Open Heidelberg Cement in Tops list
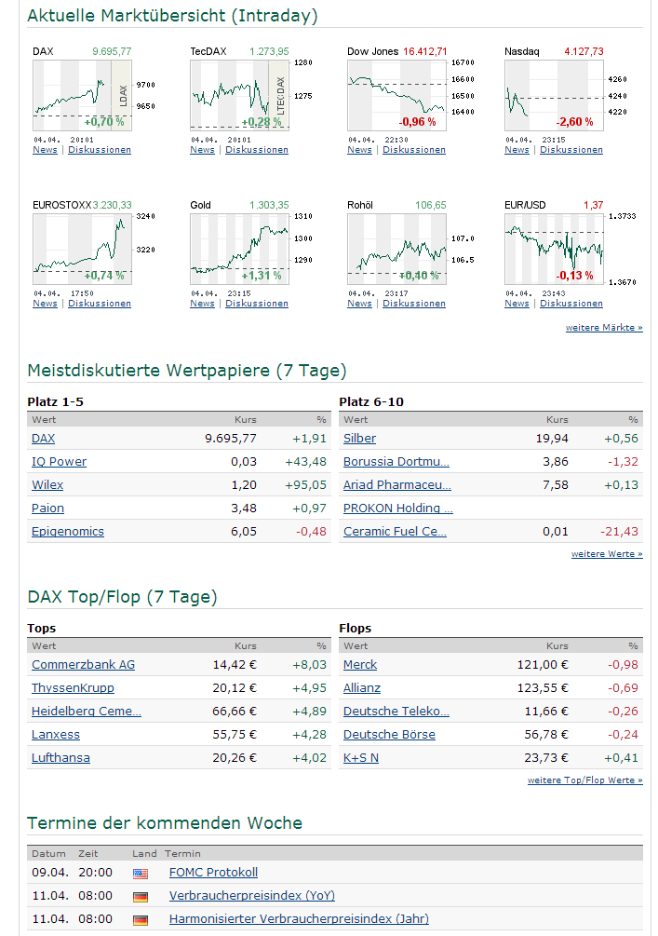This screenshot has width=658, height=936. [x=87, y=711]
